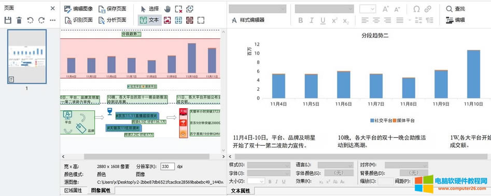Toggle underline formatting in the top toolbar

323,20
